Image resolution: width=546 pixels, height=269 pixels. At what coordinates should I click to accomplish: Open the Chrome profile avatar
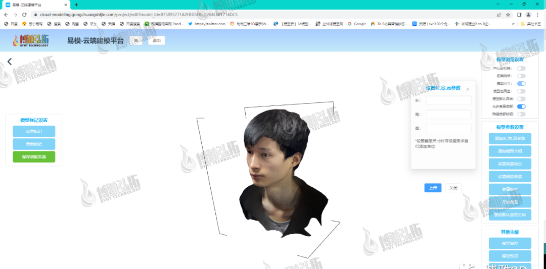click(528, 15)
